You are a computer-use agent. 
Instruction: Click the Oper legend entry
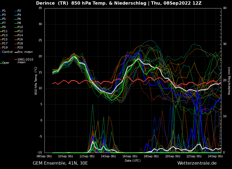(x=5, y=63)
